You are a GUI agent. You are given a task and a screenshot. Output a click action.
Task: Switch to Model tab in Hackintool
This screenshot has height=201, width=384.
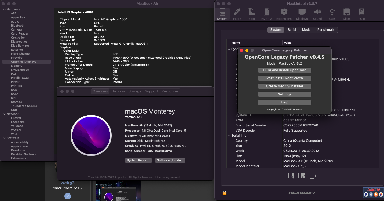point(307,30)
